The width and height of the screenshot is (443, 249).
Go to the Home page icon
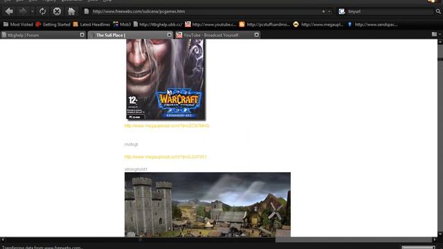click(71, 12)
